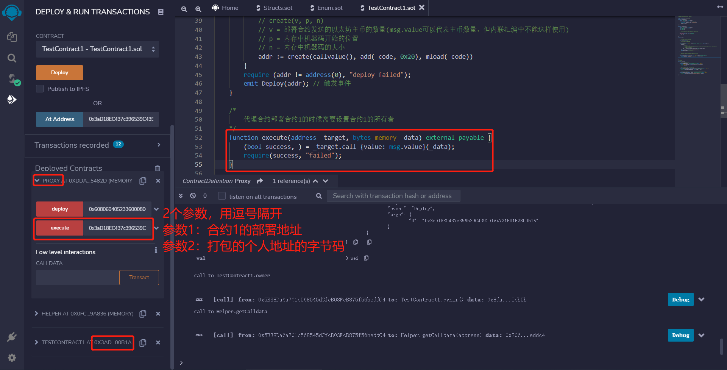This screenshot has height=370, width=727.
Task: Click the terminal vertical scrollbar
Action: [x=721, y=347]
